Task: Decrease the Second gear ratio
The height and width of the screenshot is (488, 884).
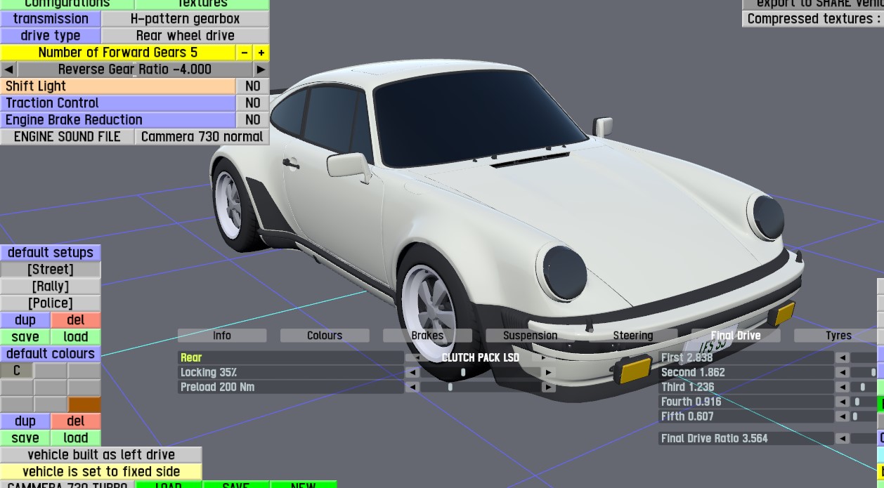Action: coord(842,372)
